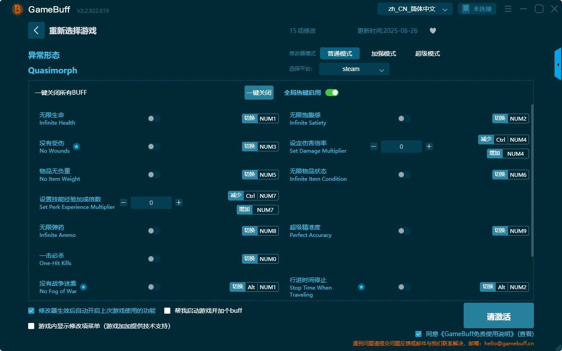Open the hamburger menu icon
The height and width of the screenshot is (351, 562).
click(x=508, y=9)
